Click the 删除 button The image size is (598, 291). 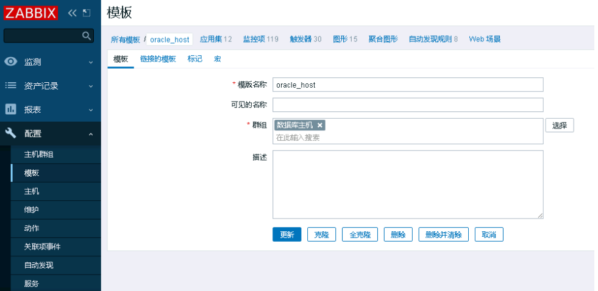398,234
